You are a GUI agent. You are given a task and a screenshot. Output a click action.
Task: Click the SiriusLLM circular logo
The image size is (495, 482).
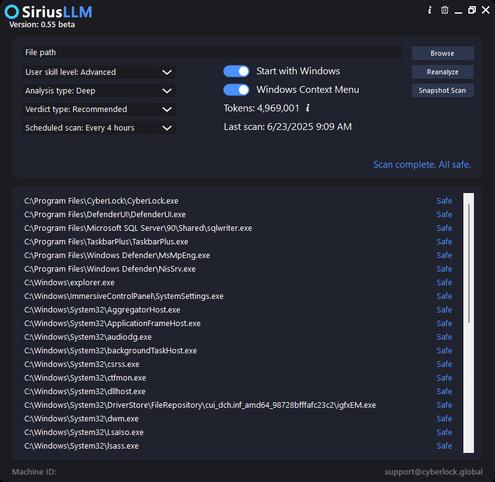(12, 12)
